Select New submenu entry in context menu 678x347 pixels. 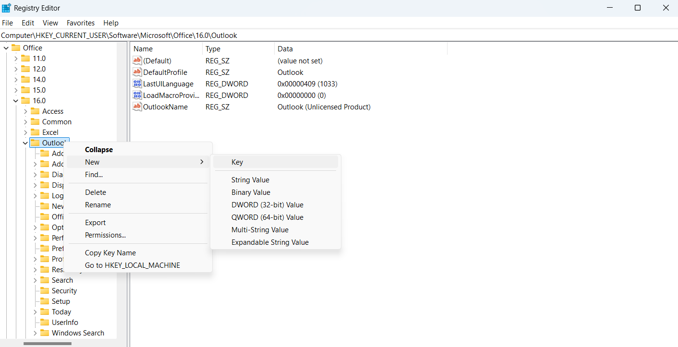[138, 162]
